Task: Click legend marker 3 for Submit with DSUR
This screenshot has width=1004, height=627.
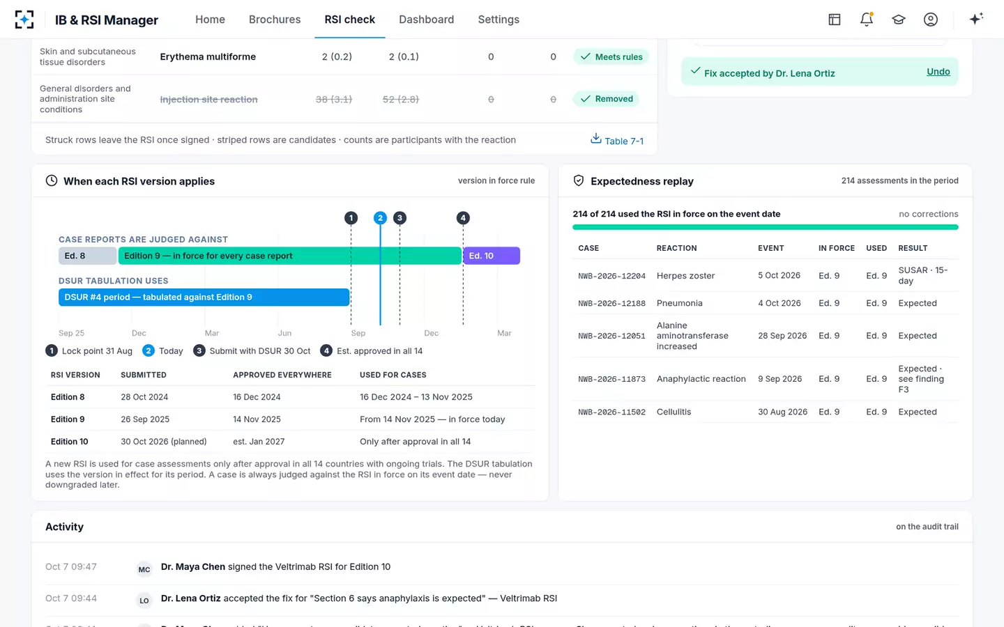Action: 199,350
